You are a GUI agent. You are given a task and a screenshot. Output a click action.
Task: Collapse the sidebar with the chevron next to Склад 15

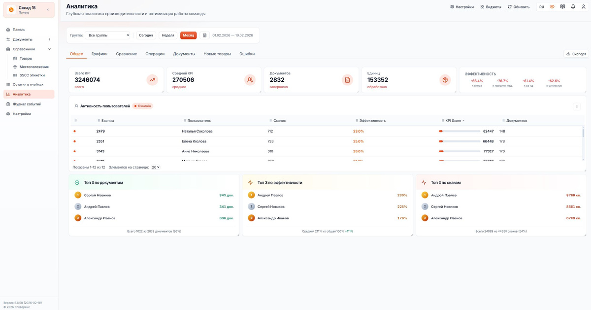click(x=48, y=10)
